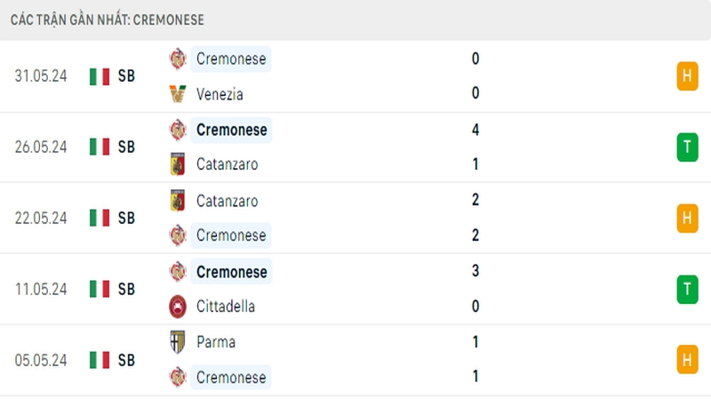Click the Venezia team logo
This screenshot has height=400, width=711.
(x=178, y=94)
